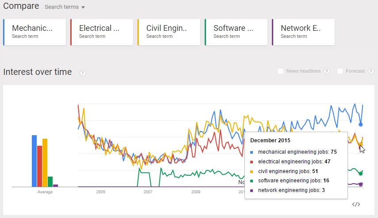
Task: Click the Network Engineering search term card
Action: point(304,32)
